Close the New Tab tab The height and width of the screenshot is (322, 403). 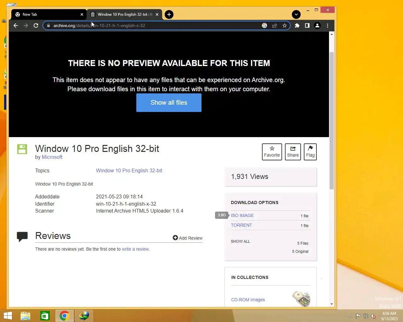pos(82,14)
